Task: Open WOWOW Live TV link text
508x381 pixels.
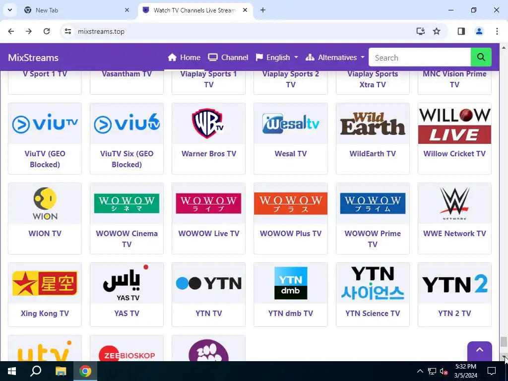Action: click(x=209, y=233)
